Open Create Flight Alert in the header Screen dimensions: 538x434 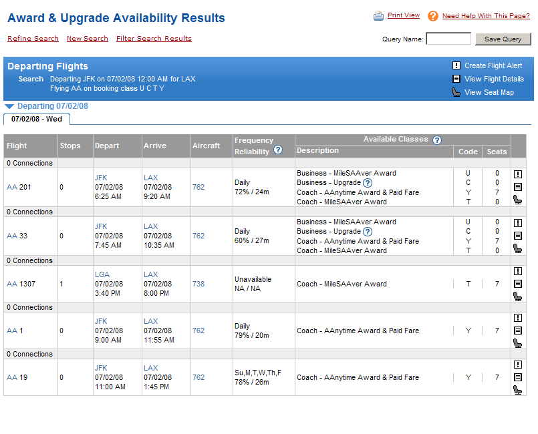493,66
